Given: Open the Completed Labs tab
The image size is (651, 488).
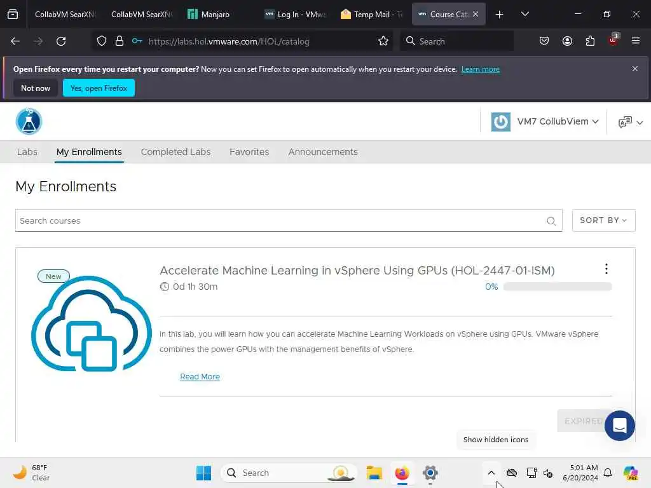Looking at the screenshot, I should point(175,152).
